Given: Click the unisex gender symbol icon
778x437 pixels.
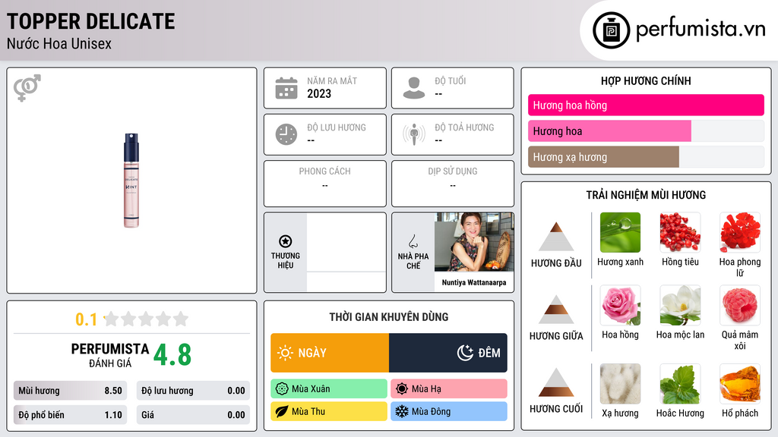Looking at the screenshot, I should pos(27,88).
